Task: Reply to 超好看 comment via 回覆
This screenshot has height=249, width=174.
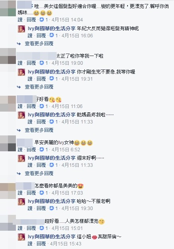Action: tap(31, 228)
